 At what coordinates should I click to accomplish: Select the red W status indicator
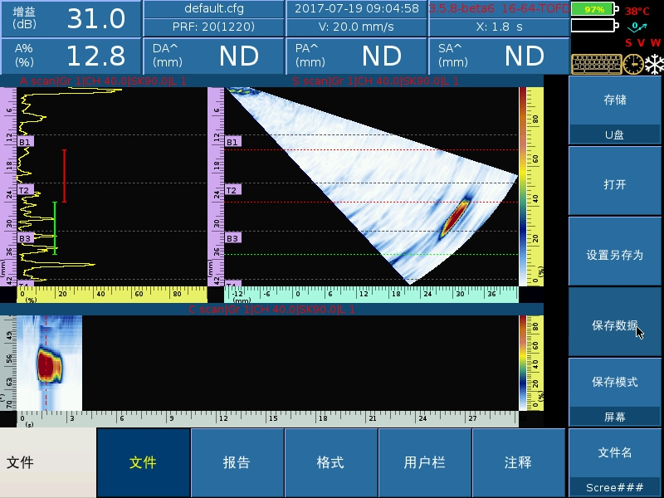point(654,41)
